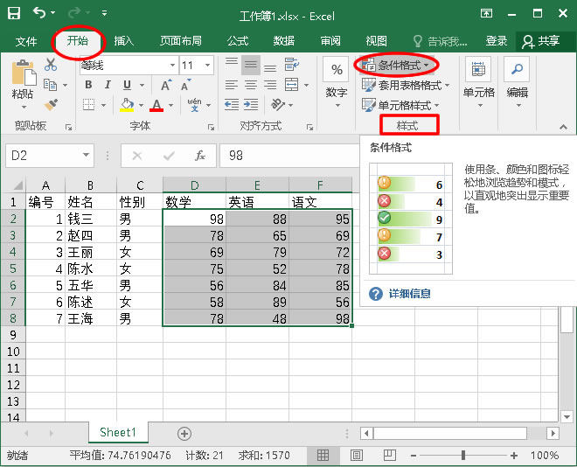The width and height of the screenshot is (577, 467).
Task: Decrease the font size
Action: coord(186,85)
